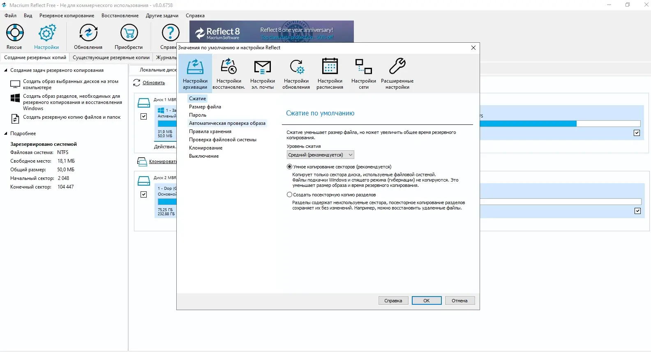This screenshot has height=352, width=651.
Task: Select Настройки архивации in the dialog
Action: click(x=195, y=74)
